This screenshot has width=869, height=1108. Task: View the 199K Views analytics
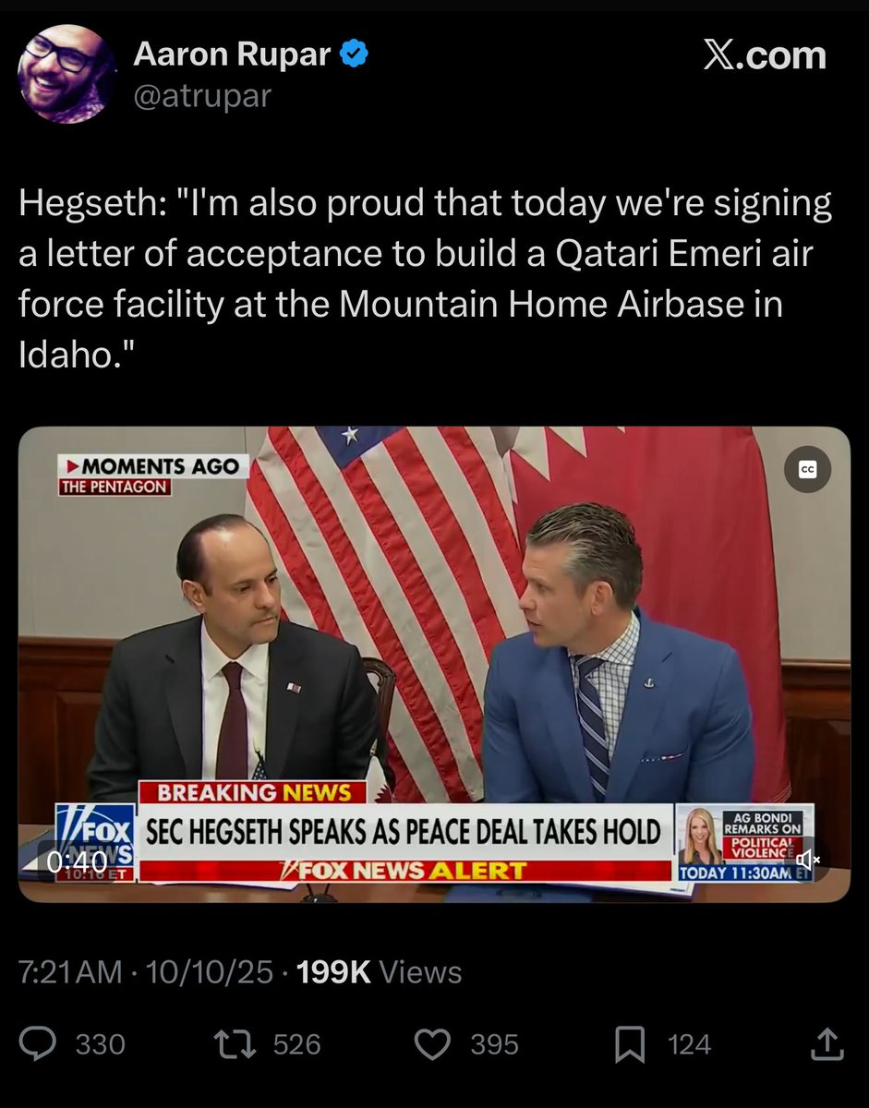click(380, 971)
